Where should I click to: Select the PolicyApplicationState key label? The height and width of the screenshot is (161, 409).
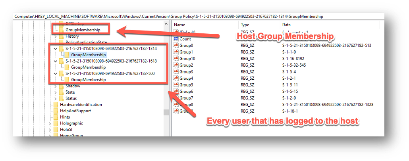[86, 42]
